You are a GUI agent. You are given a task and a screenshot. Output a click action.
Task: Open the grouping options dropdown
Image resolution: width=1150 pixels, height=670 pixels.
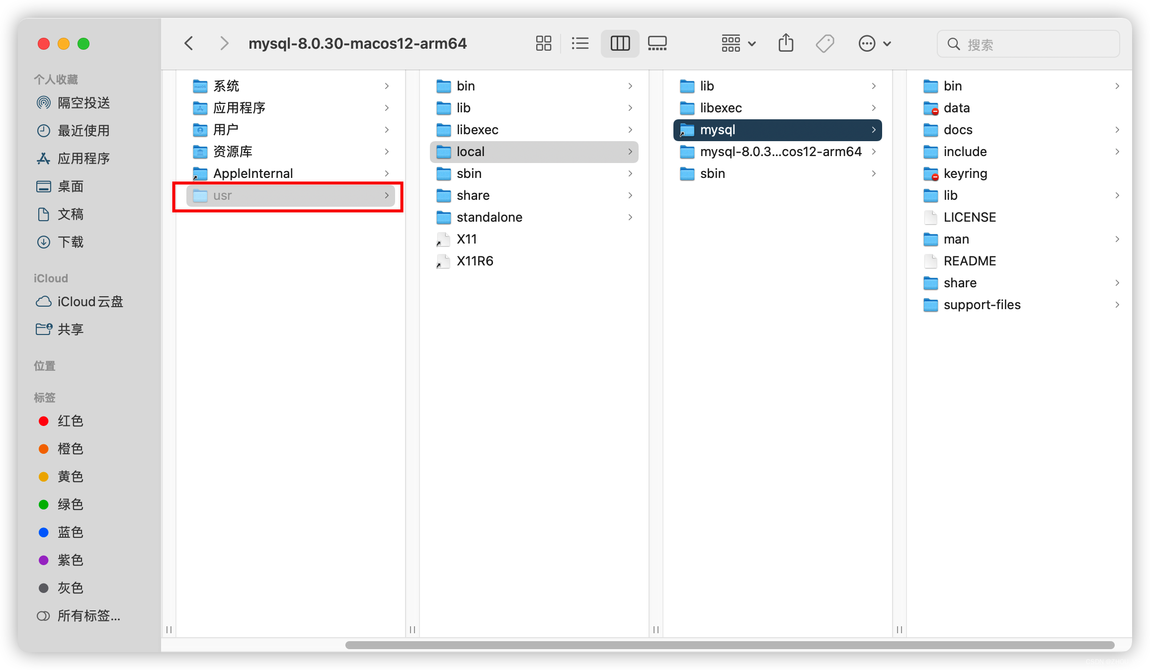pyautogui.click(x=739, y=44)
